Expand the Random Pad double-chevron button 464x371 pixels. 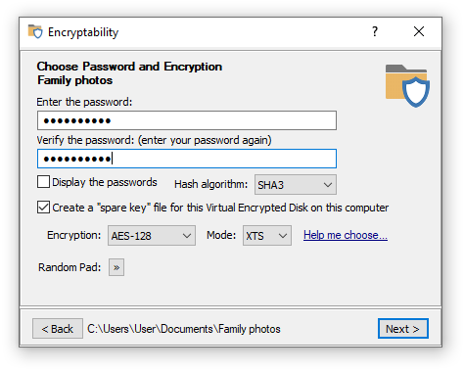116,267
